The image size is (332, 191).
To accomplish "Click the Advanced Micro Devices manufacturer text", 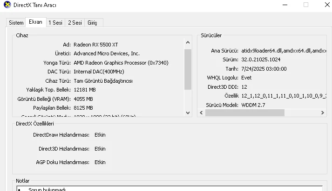I will [x=106, y=53].
